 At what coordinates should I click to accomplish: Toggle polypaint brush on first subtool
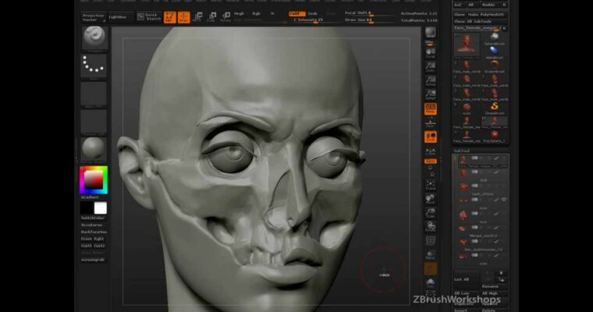pyautogui.click(x=496, y=158)
